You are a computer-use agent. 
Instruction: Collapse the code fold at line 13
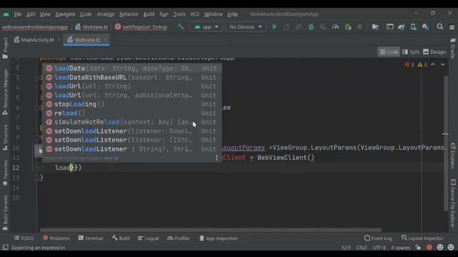[x=36, y=178]
